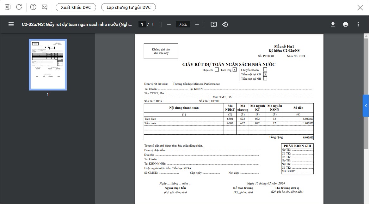Viewport: 369px width, 204px height.
Task: Click the fit to page icon
Action: pos(214,24)
